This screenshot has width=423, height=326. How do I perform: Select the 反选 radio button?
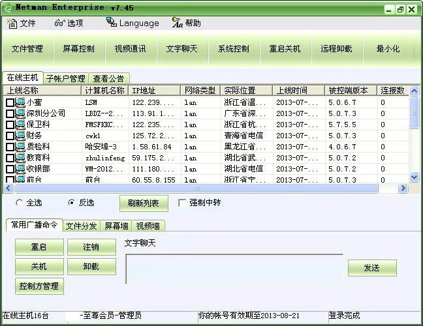(71, 203)
